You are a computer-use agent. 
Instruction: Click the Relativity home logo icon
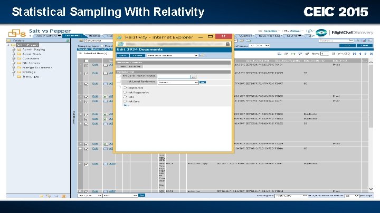coord(16,33)
